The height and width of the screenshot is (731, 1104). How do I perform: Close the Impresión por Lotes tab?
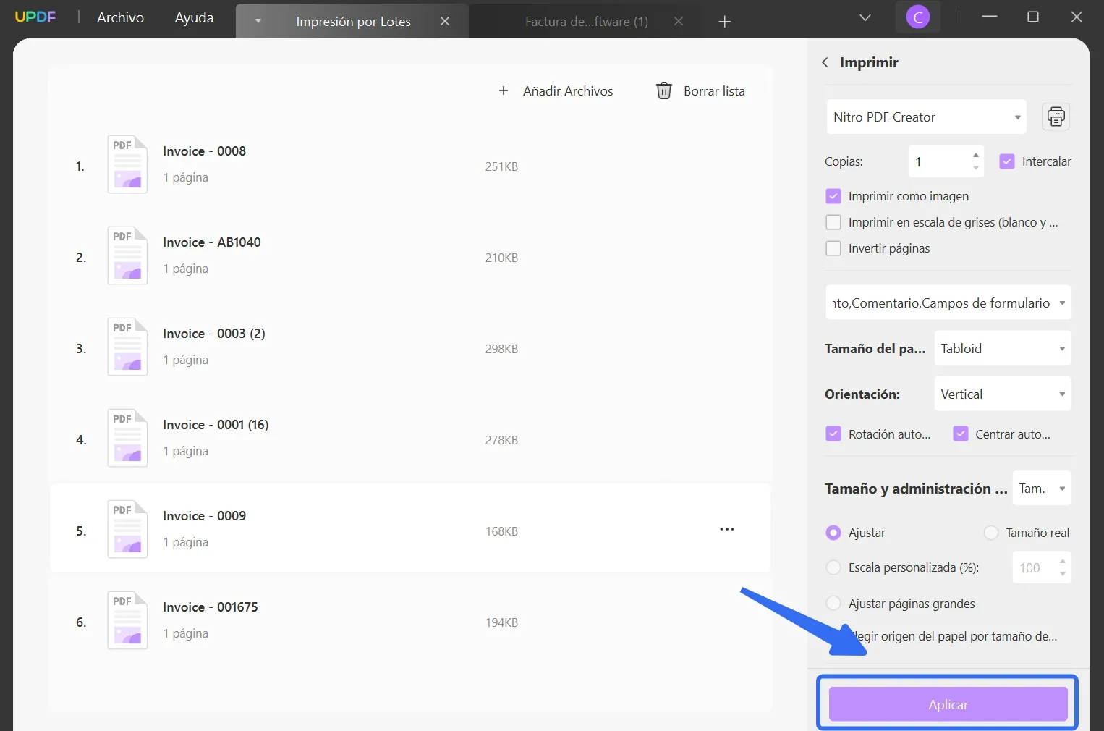pyautogui.click(x=445, y=22)
